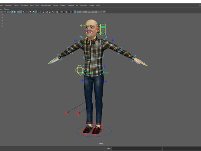Click the View Transform toggle icon
This screenshot has height=151, width=201.
point(75,12)
